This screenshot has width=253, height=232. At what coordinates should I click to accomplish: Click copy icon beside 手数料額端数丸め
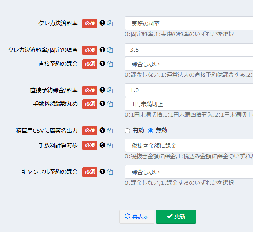[x=110, y=104]
